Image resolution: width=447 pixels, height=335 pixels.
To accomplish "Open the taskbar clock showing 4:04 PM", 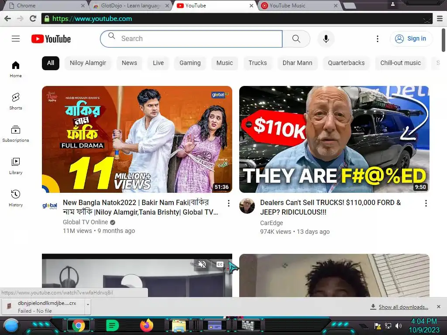I will pyautogui.click(x=424, y=325).
